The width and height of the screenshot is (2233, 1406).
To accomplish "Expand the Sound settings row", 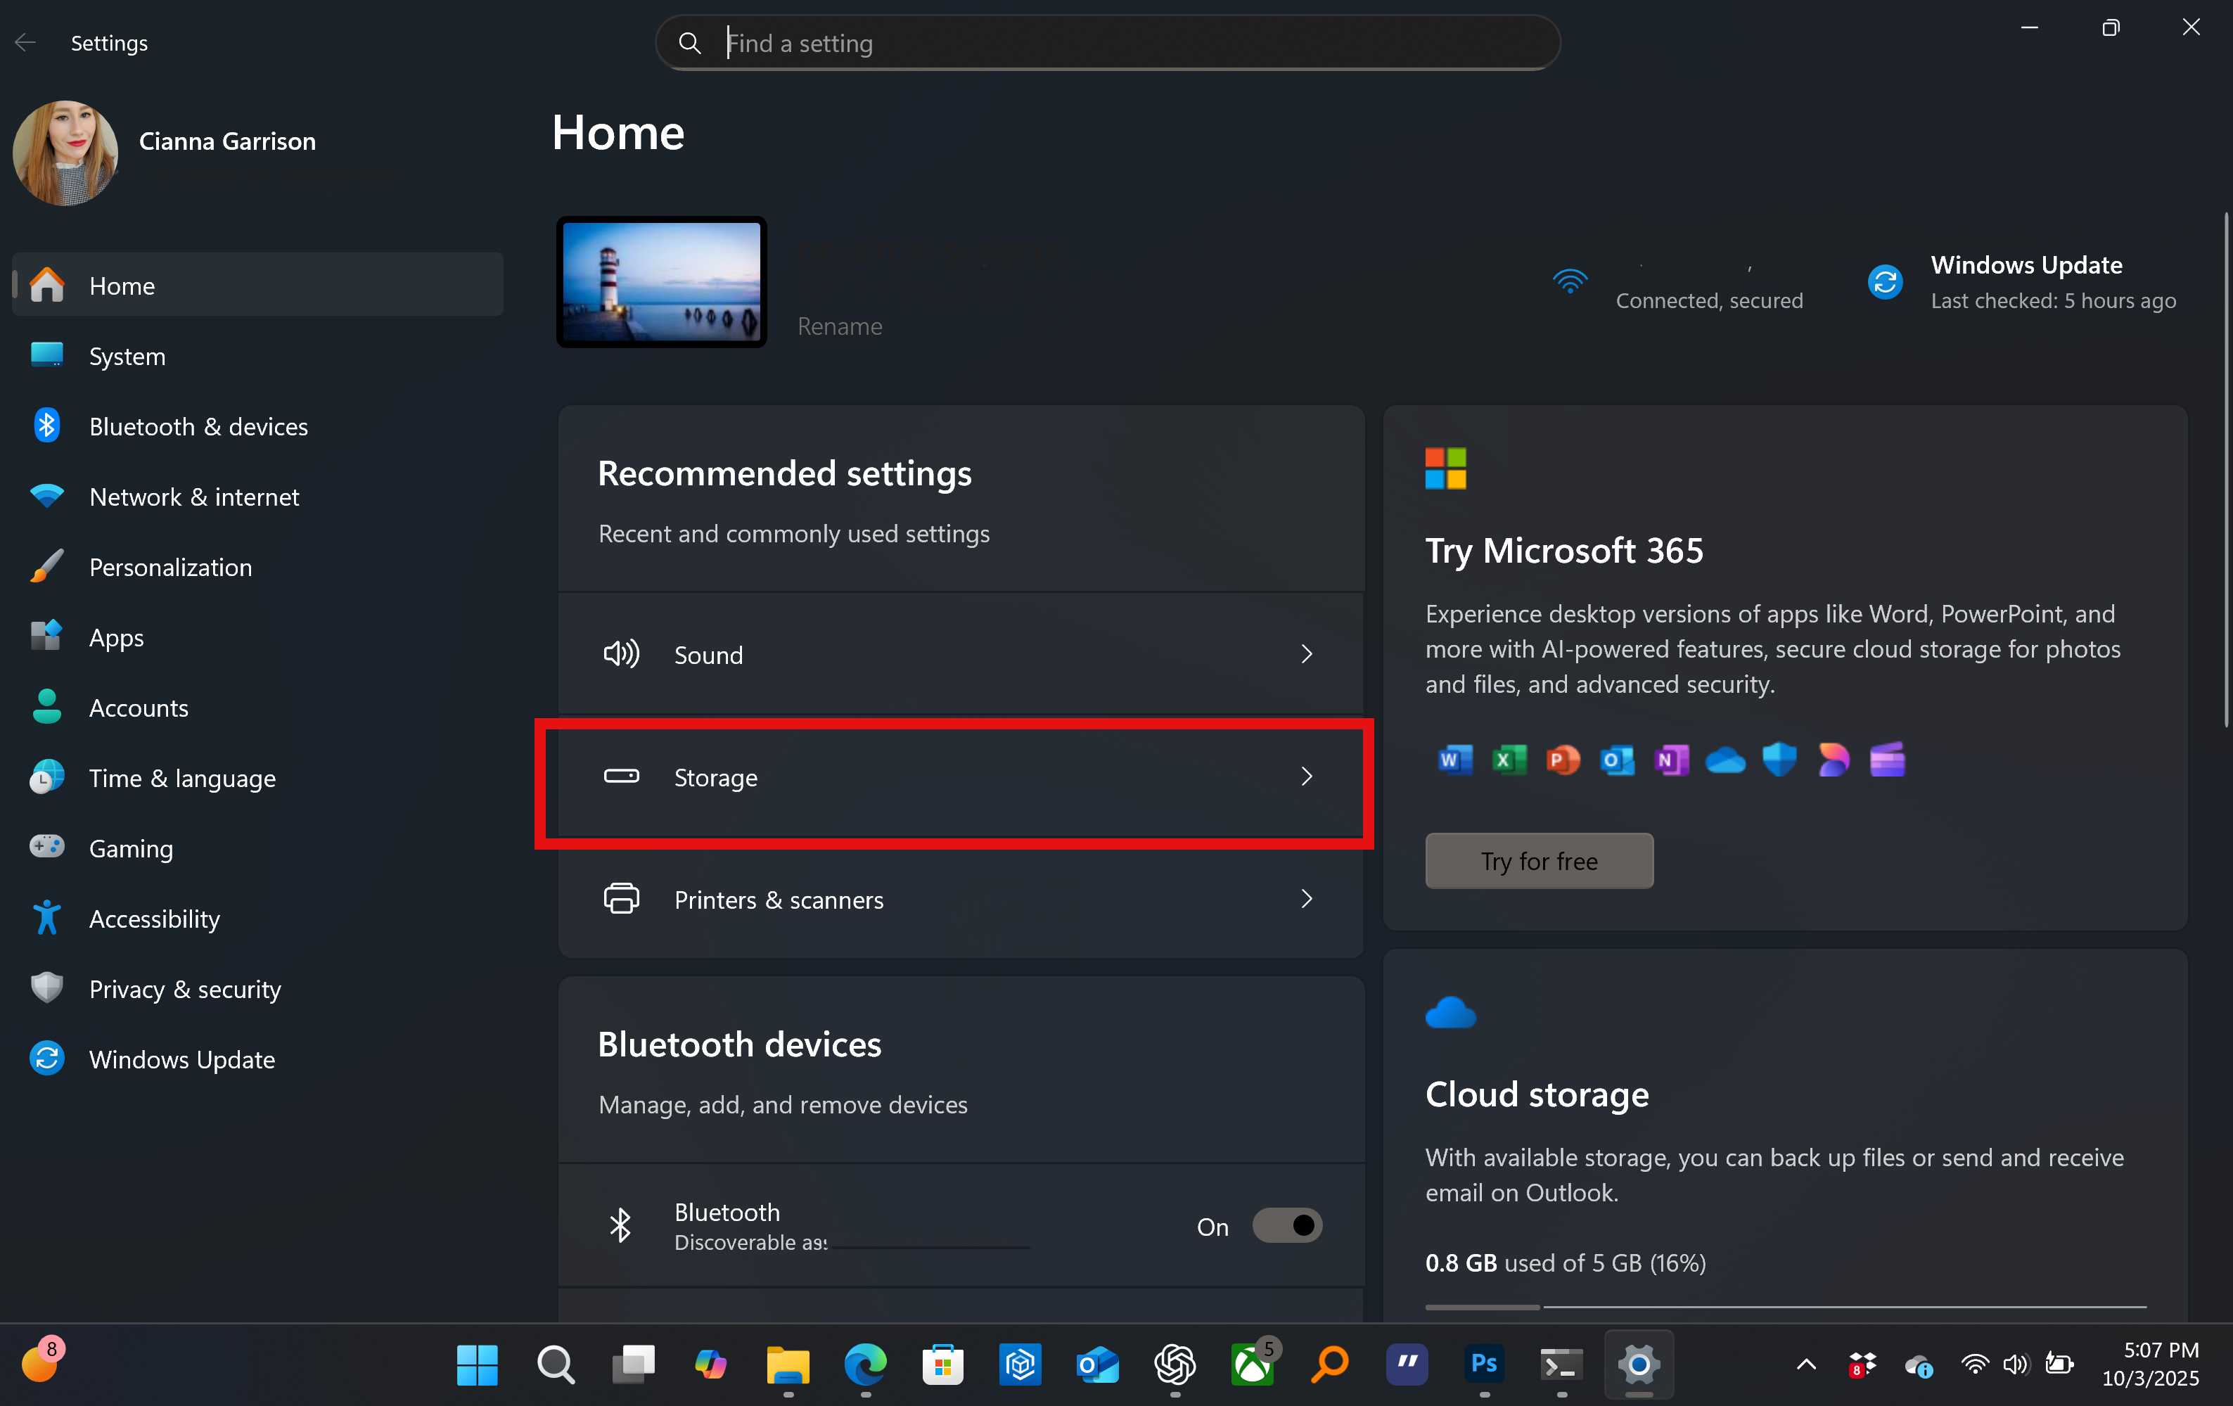I will click(x=961, y=655).
